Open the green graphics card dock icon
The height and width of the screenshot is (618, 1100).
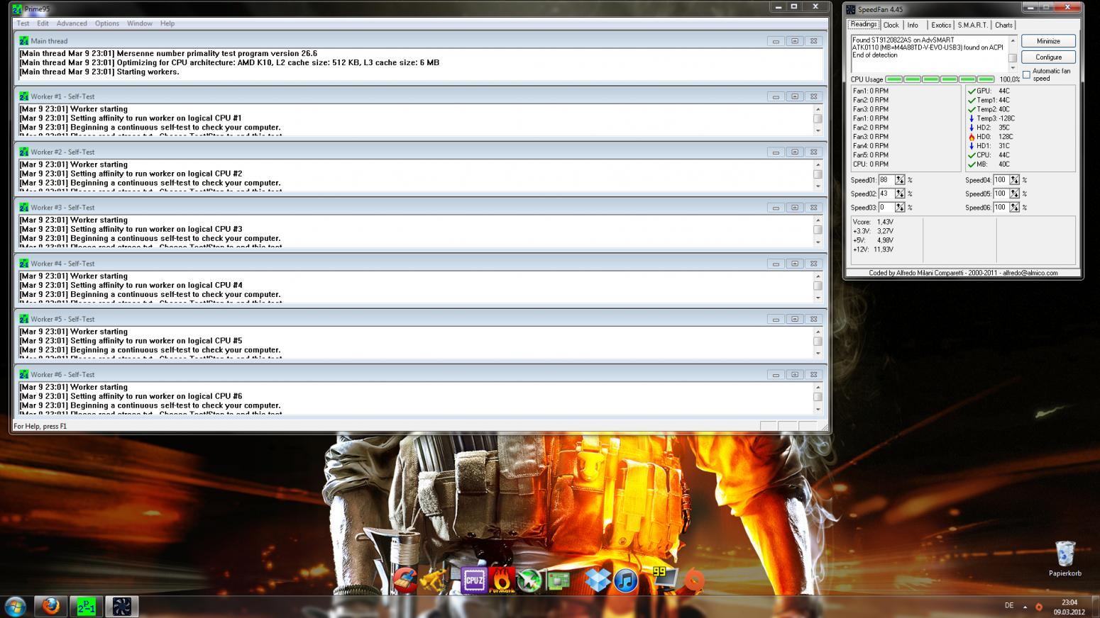tap(559, 581)
